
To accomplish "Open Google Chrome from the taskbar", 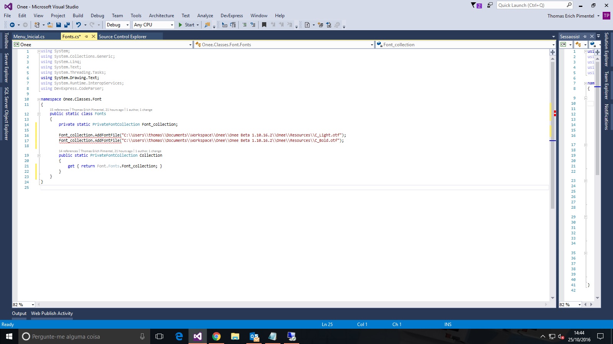I will tap(216, 336).
